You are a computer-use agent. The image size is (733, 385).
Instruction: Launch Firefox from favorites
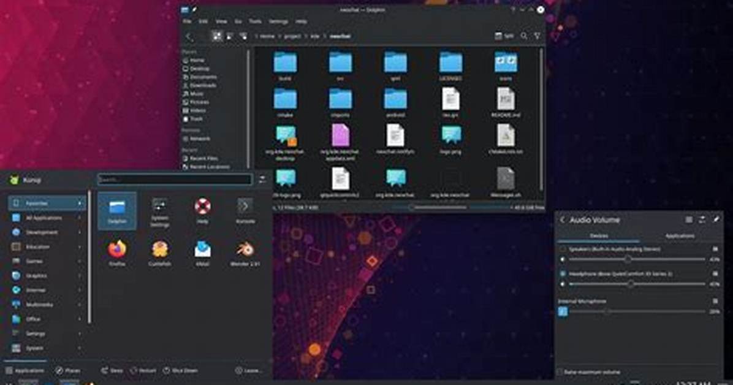tap(117, 253)
